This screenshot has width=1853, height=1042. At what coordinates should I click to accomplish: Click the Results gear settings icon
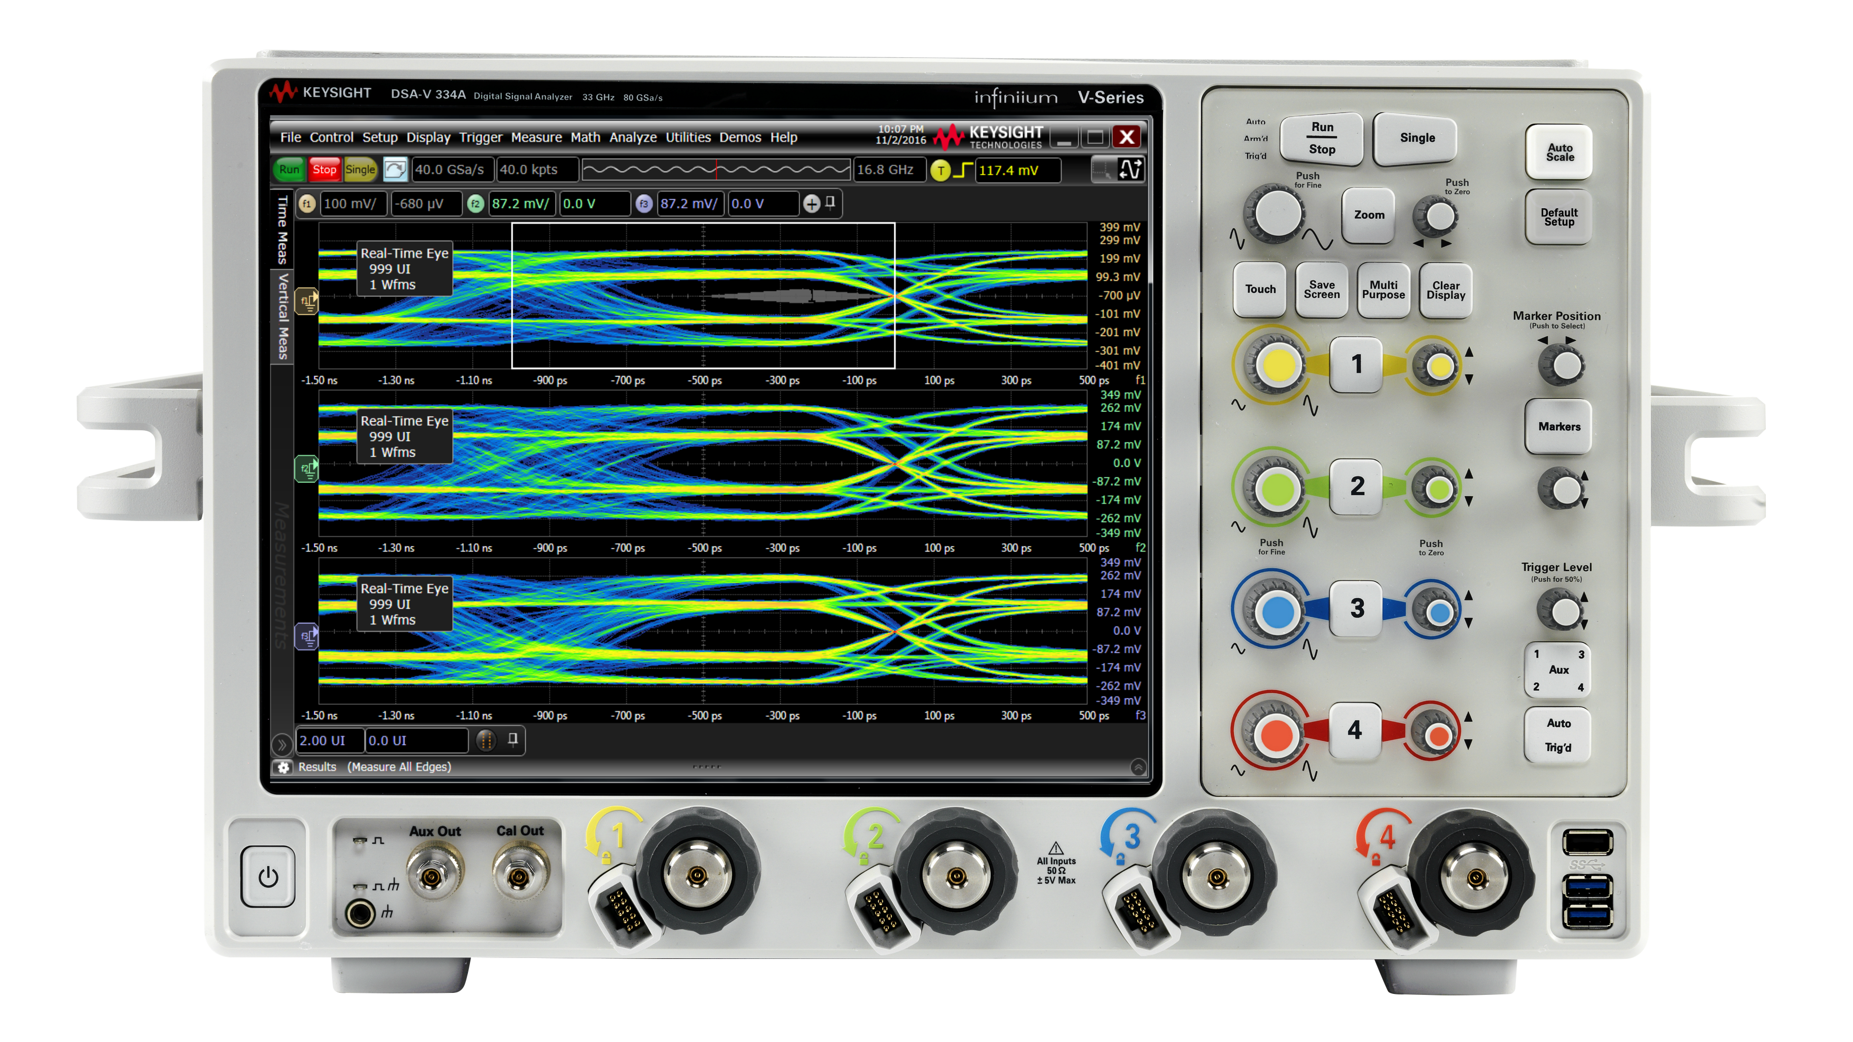(x=283, y=767)
